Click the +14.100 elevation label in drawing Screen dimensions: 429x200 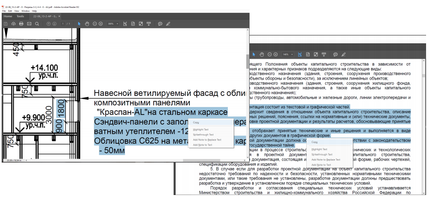click(44, 67)
